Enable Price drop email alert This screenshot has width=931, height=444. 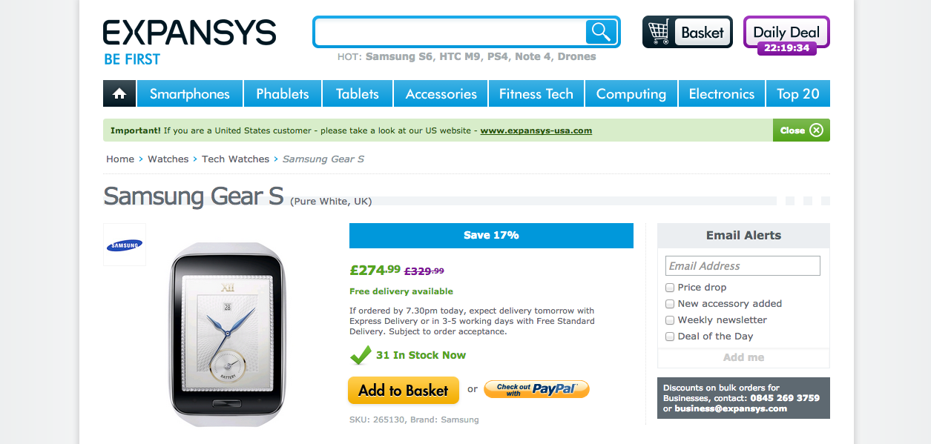click(670, 288)
